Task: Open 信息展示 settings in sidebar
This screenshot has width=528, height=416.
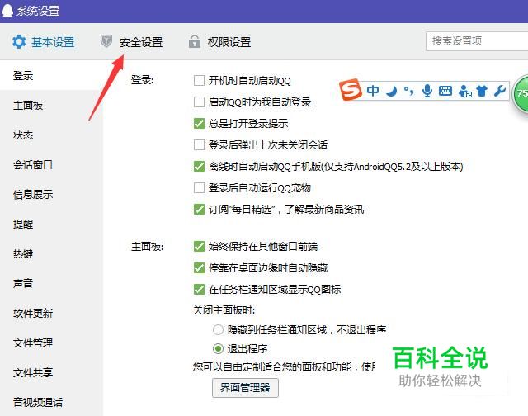Action: [x=33, y=194]
